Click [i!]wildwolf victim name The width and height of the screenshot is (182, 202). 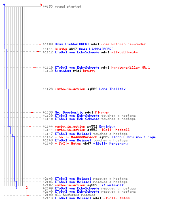(111, 185)
